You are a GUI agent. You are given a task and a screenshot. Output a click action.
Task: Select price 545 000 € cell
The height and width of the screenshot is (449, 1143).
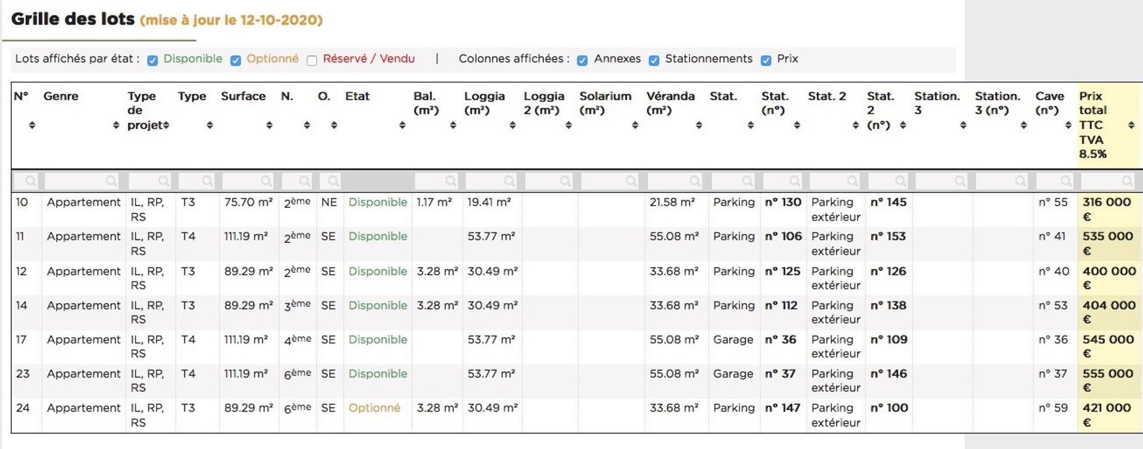[x=1110, y=347]
